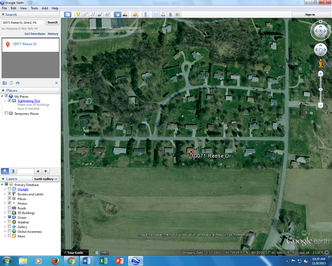Open the Help menu

[x=55, y=8]
